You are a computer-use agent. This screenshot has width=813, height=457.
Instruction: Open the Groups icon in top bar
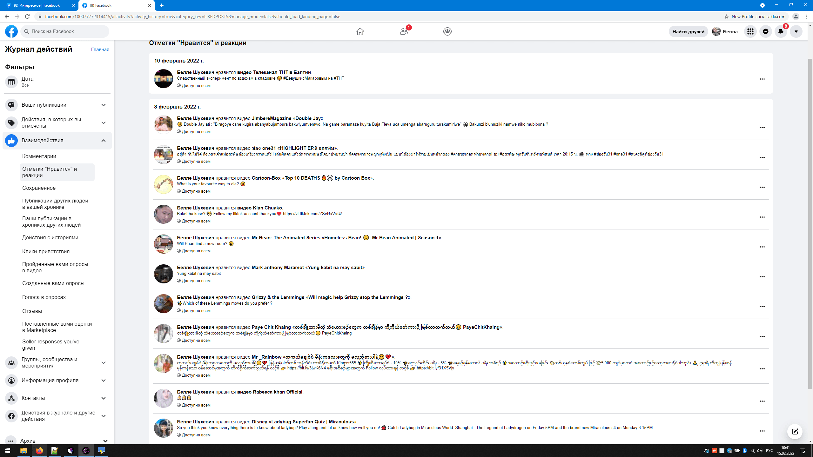tap(447, 31)
